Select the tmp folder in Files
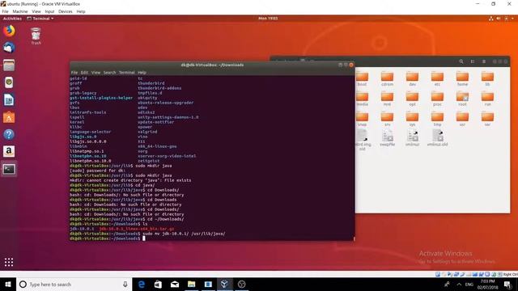The width and height of the screenshot is (518, 291). [x=437, y=119]
